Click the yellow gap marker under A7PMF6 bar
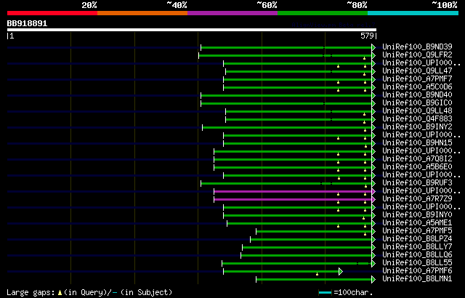The image size is (465, 298). (317, 274)
